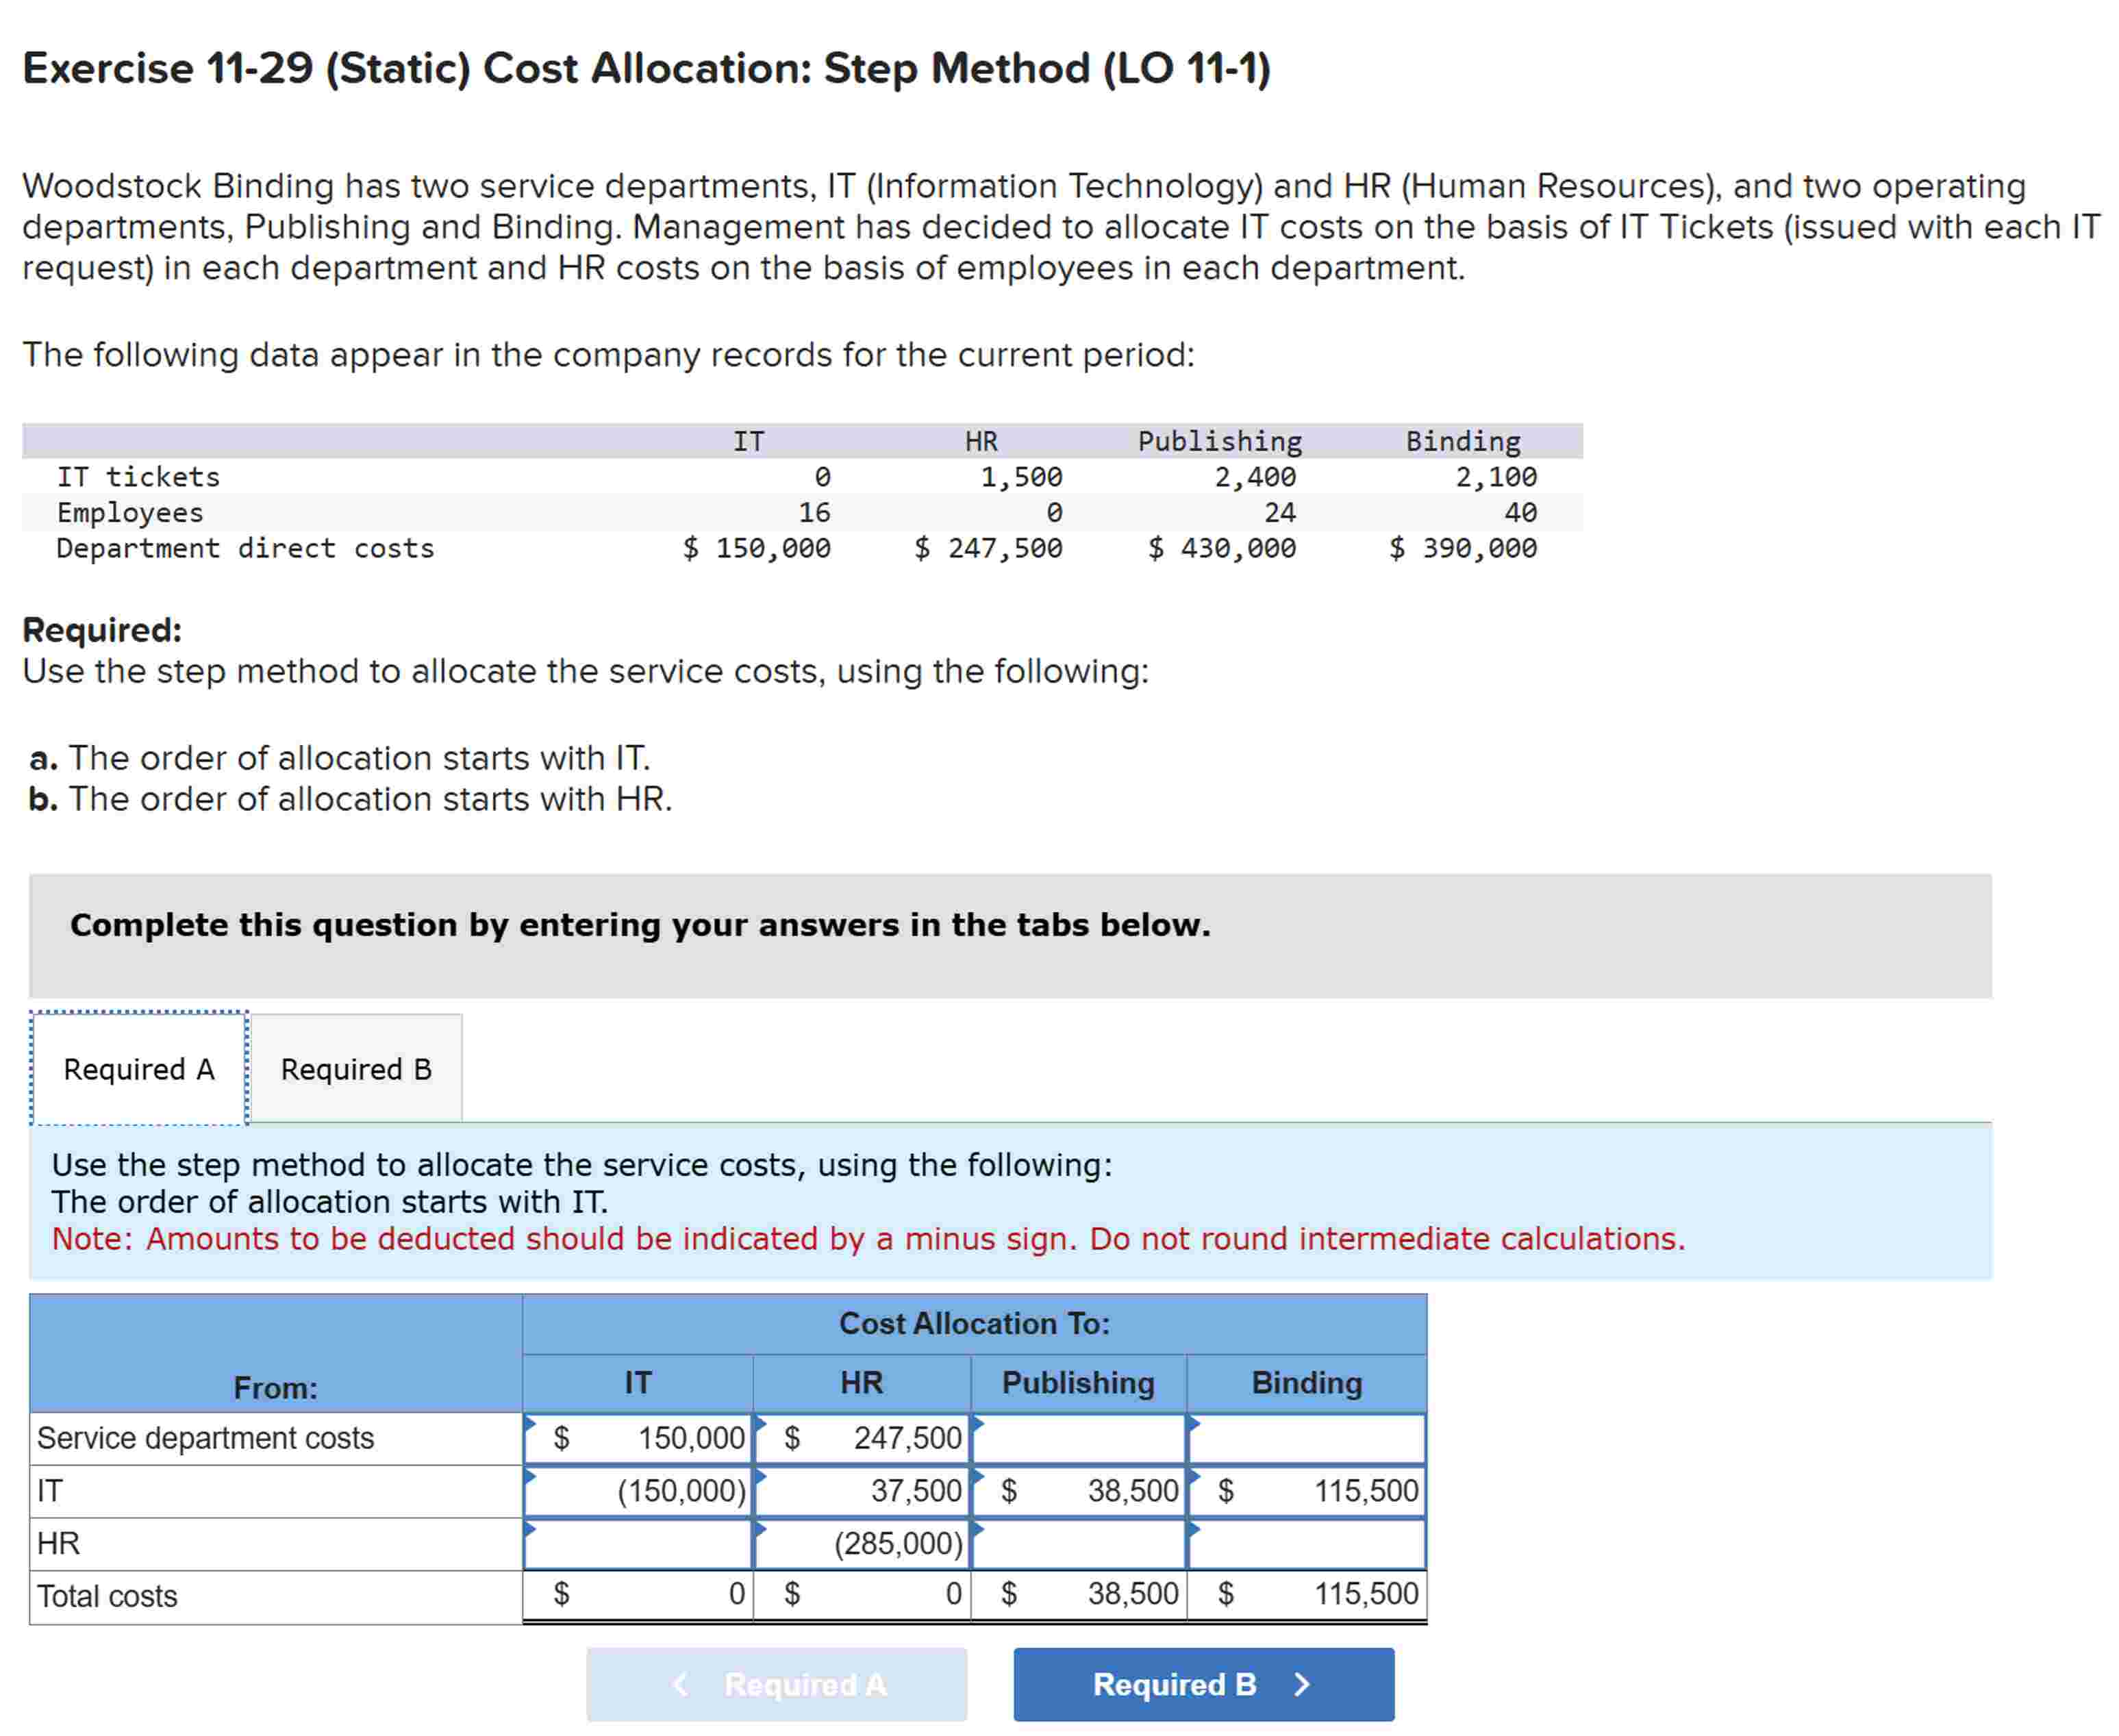2119x1736 pixels.
Task: Click the empty HR row Publishing cell
Action: (1077, 1543)
